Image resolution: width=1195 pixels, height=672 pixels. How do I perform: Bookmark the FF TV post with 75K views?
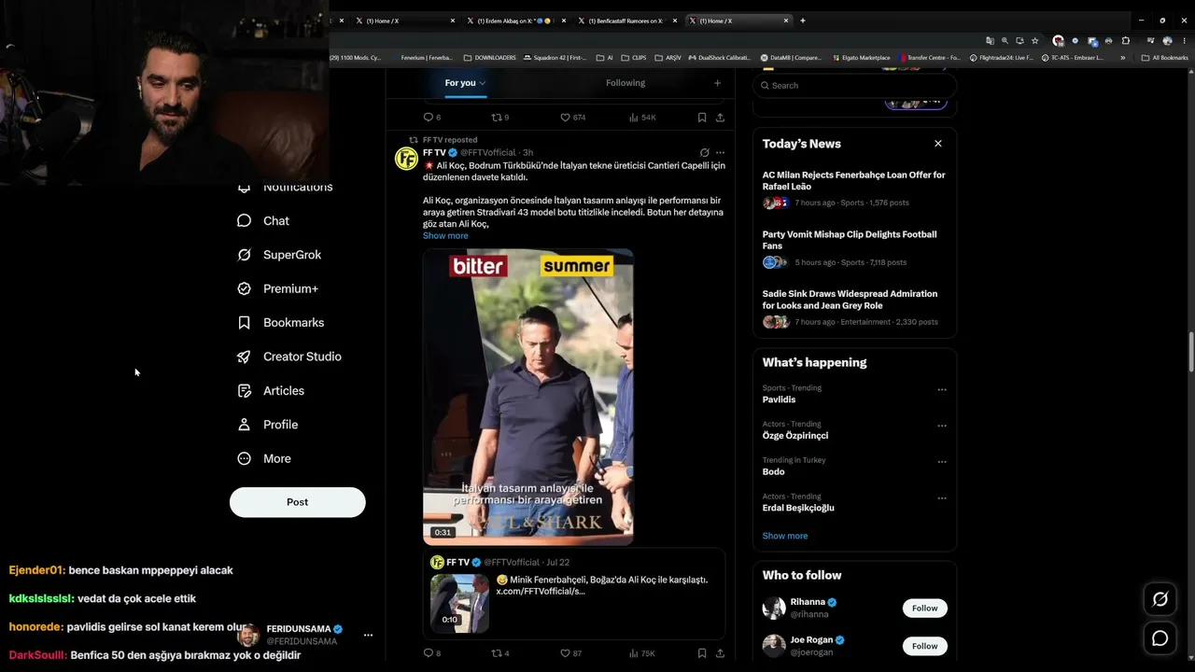pos(702,653)
